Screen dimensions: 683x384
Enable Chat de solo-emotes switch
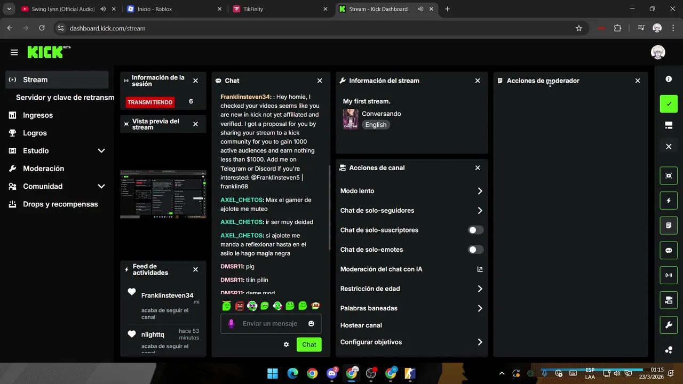pyautogui.click(x=475, y=250)
